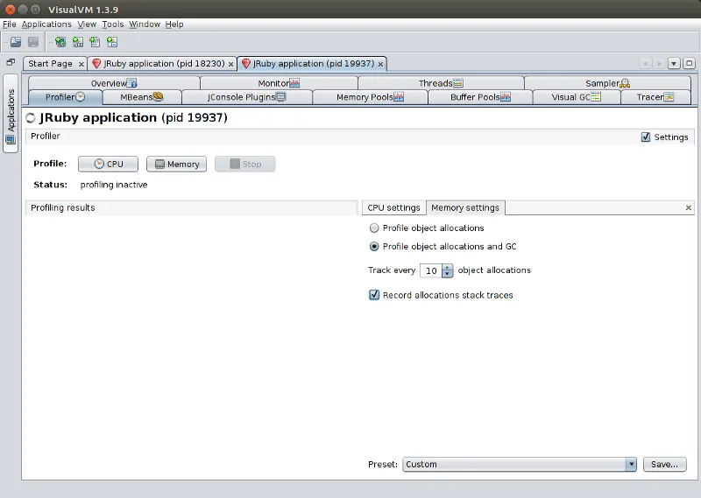The image size is (701, 498).
Task: Click the Buffer Pools tab icon
Action: [506, 97]
